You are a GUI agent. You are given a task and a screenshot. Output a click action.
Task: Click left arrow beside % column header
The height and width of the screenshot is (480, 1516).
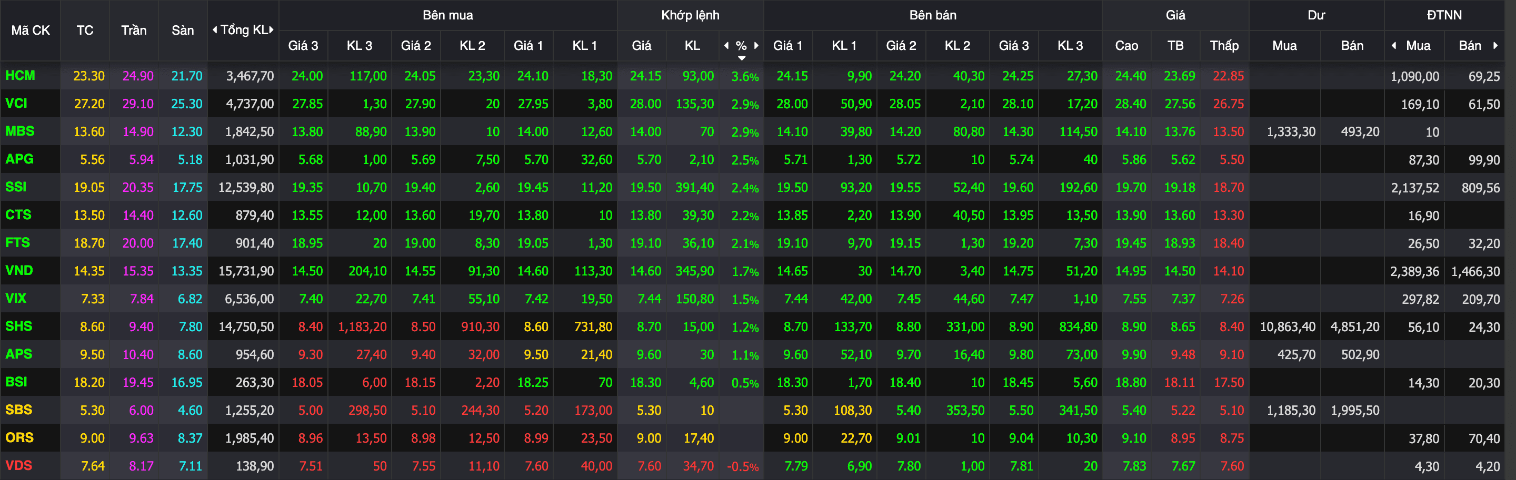pyautogui.click(x=726, y=45)
